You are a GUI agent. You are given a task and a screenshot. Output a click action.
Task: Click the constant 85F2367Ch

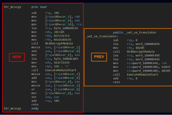62,36
